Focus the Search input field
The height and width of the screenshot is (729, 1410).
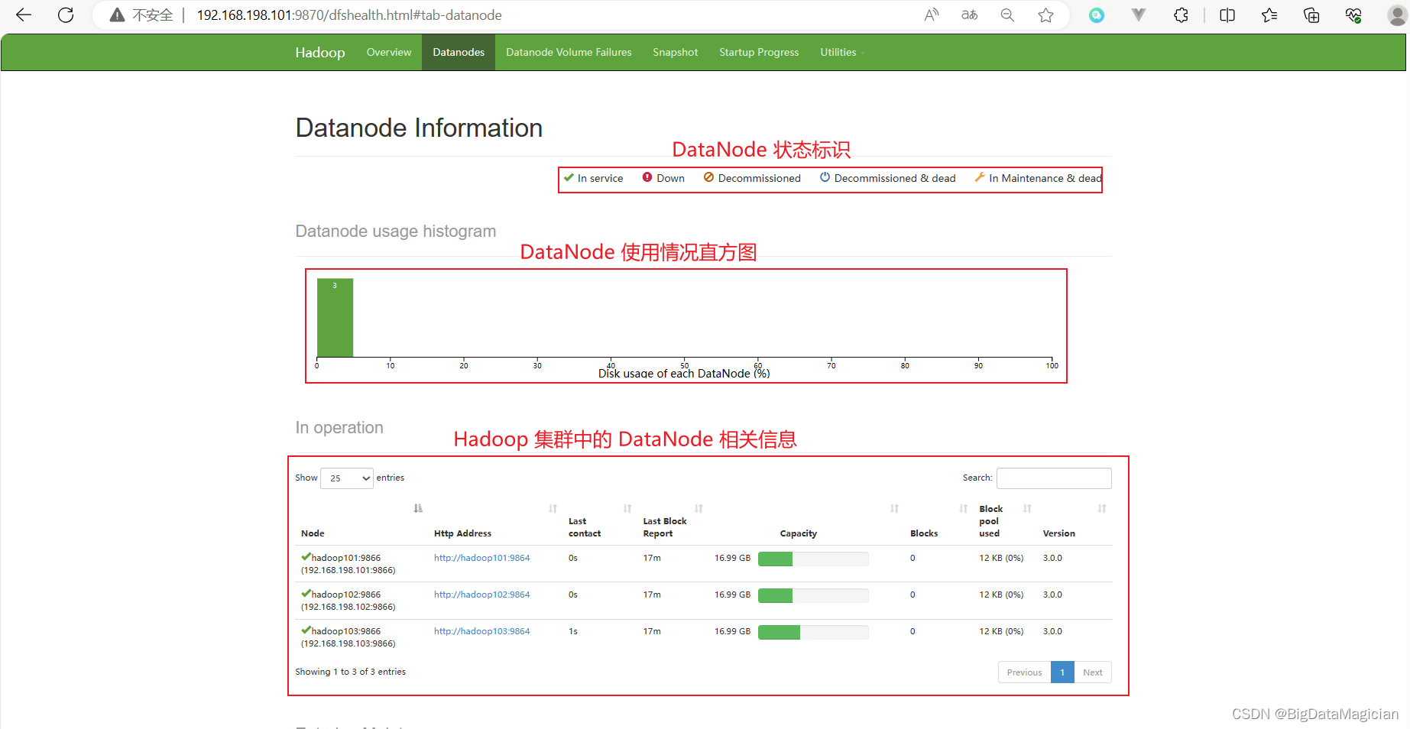click(1054, 478)
